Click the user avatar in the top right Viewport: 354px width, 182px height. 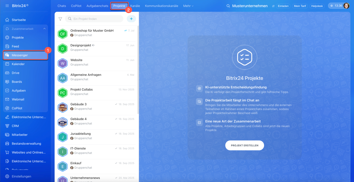pos(347,6)
